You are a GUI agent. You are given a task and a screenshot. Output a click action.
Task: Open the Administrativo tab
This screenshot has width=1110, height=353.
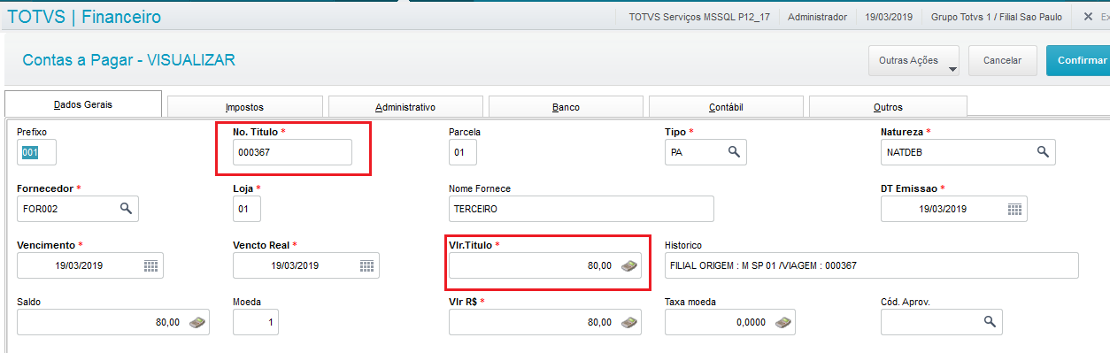click(x=405, y=107)
